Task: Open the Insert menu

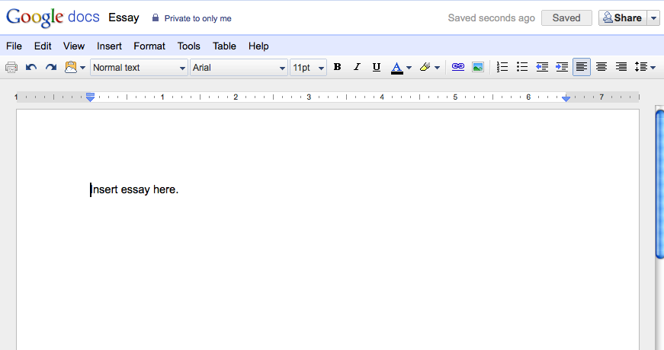Action: (109, 46)
